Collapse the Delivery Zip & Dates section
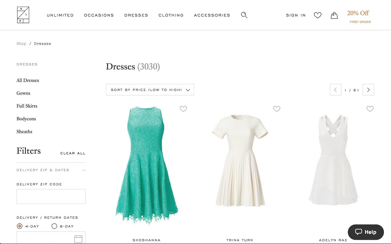The height and width of the screenshot is (244, 391). 84,170
